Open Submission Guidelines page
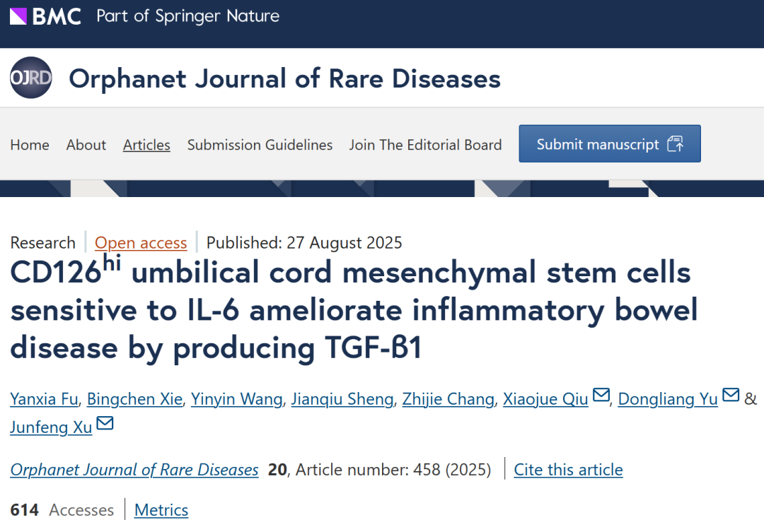 260,145
